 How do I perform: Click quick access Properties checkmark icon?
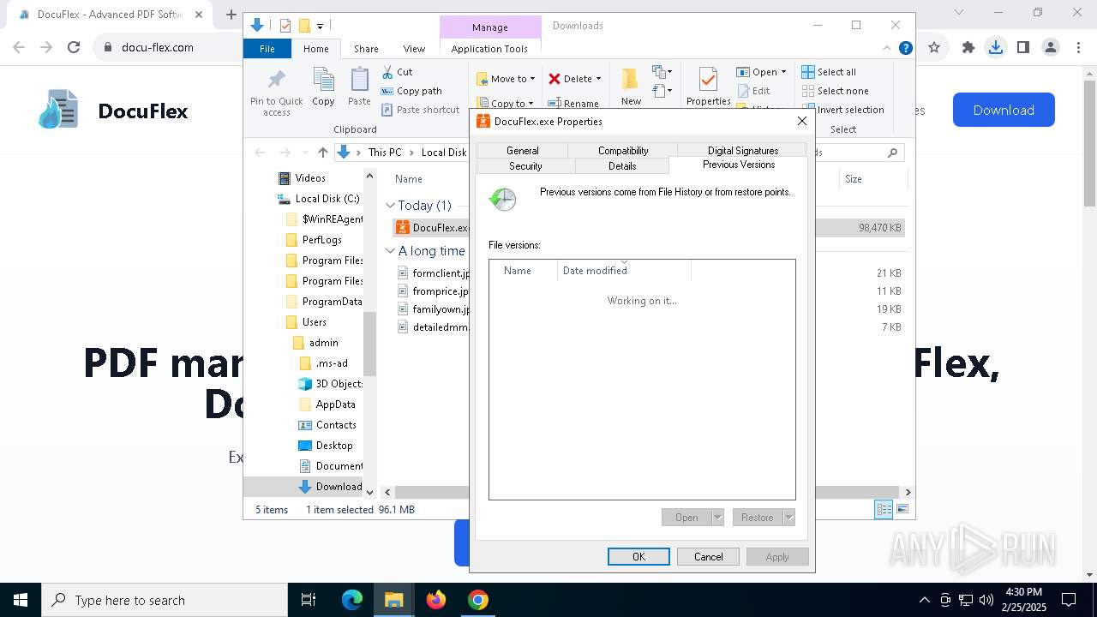tap(285, 26)
